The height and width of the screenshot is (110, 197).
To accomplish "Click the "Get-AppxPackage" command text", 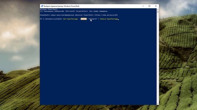I will coord(70,19).
